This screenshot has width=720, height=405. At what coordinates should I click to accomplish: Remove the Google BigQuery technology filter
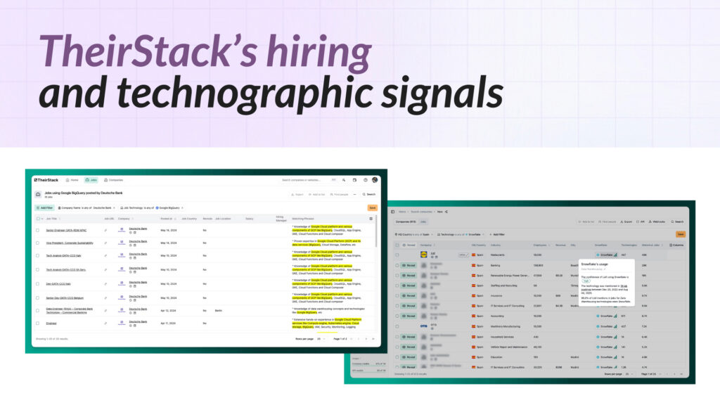[182, 208]
